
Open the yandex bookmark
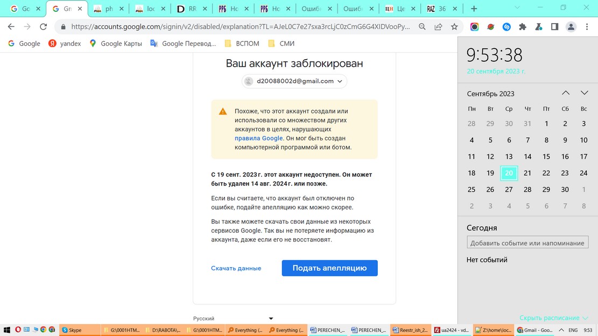tap(65, 44)
